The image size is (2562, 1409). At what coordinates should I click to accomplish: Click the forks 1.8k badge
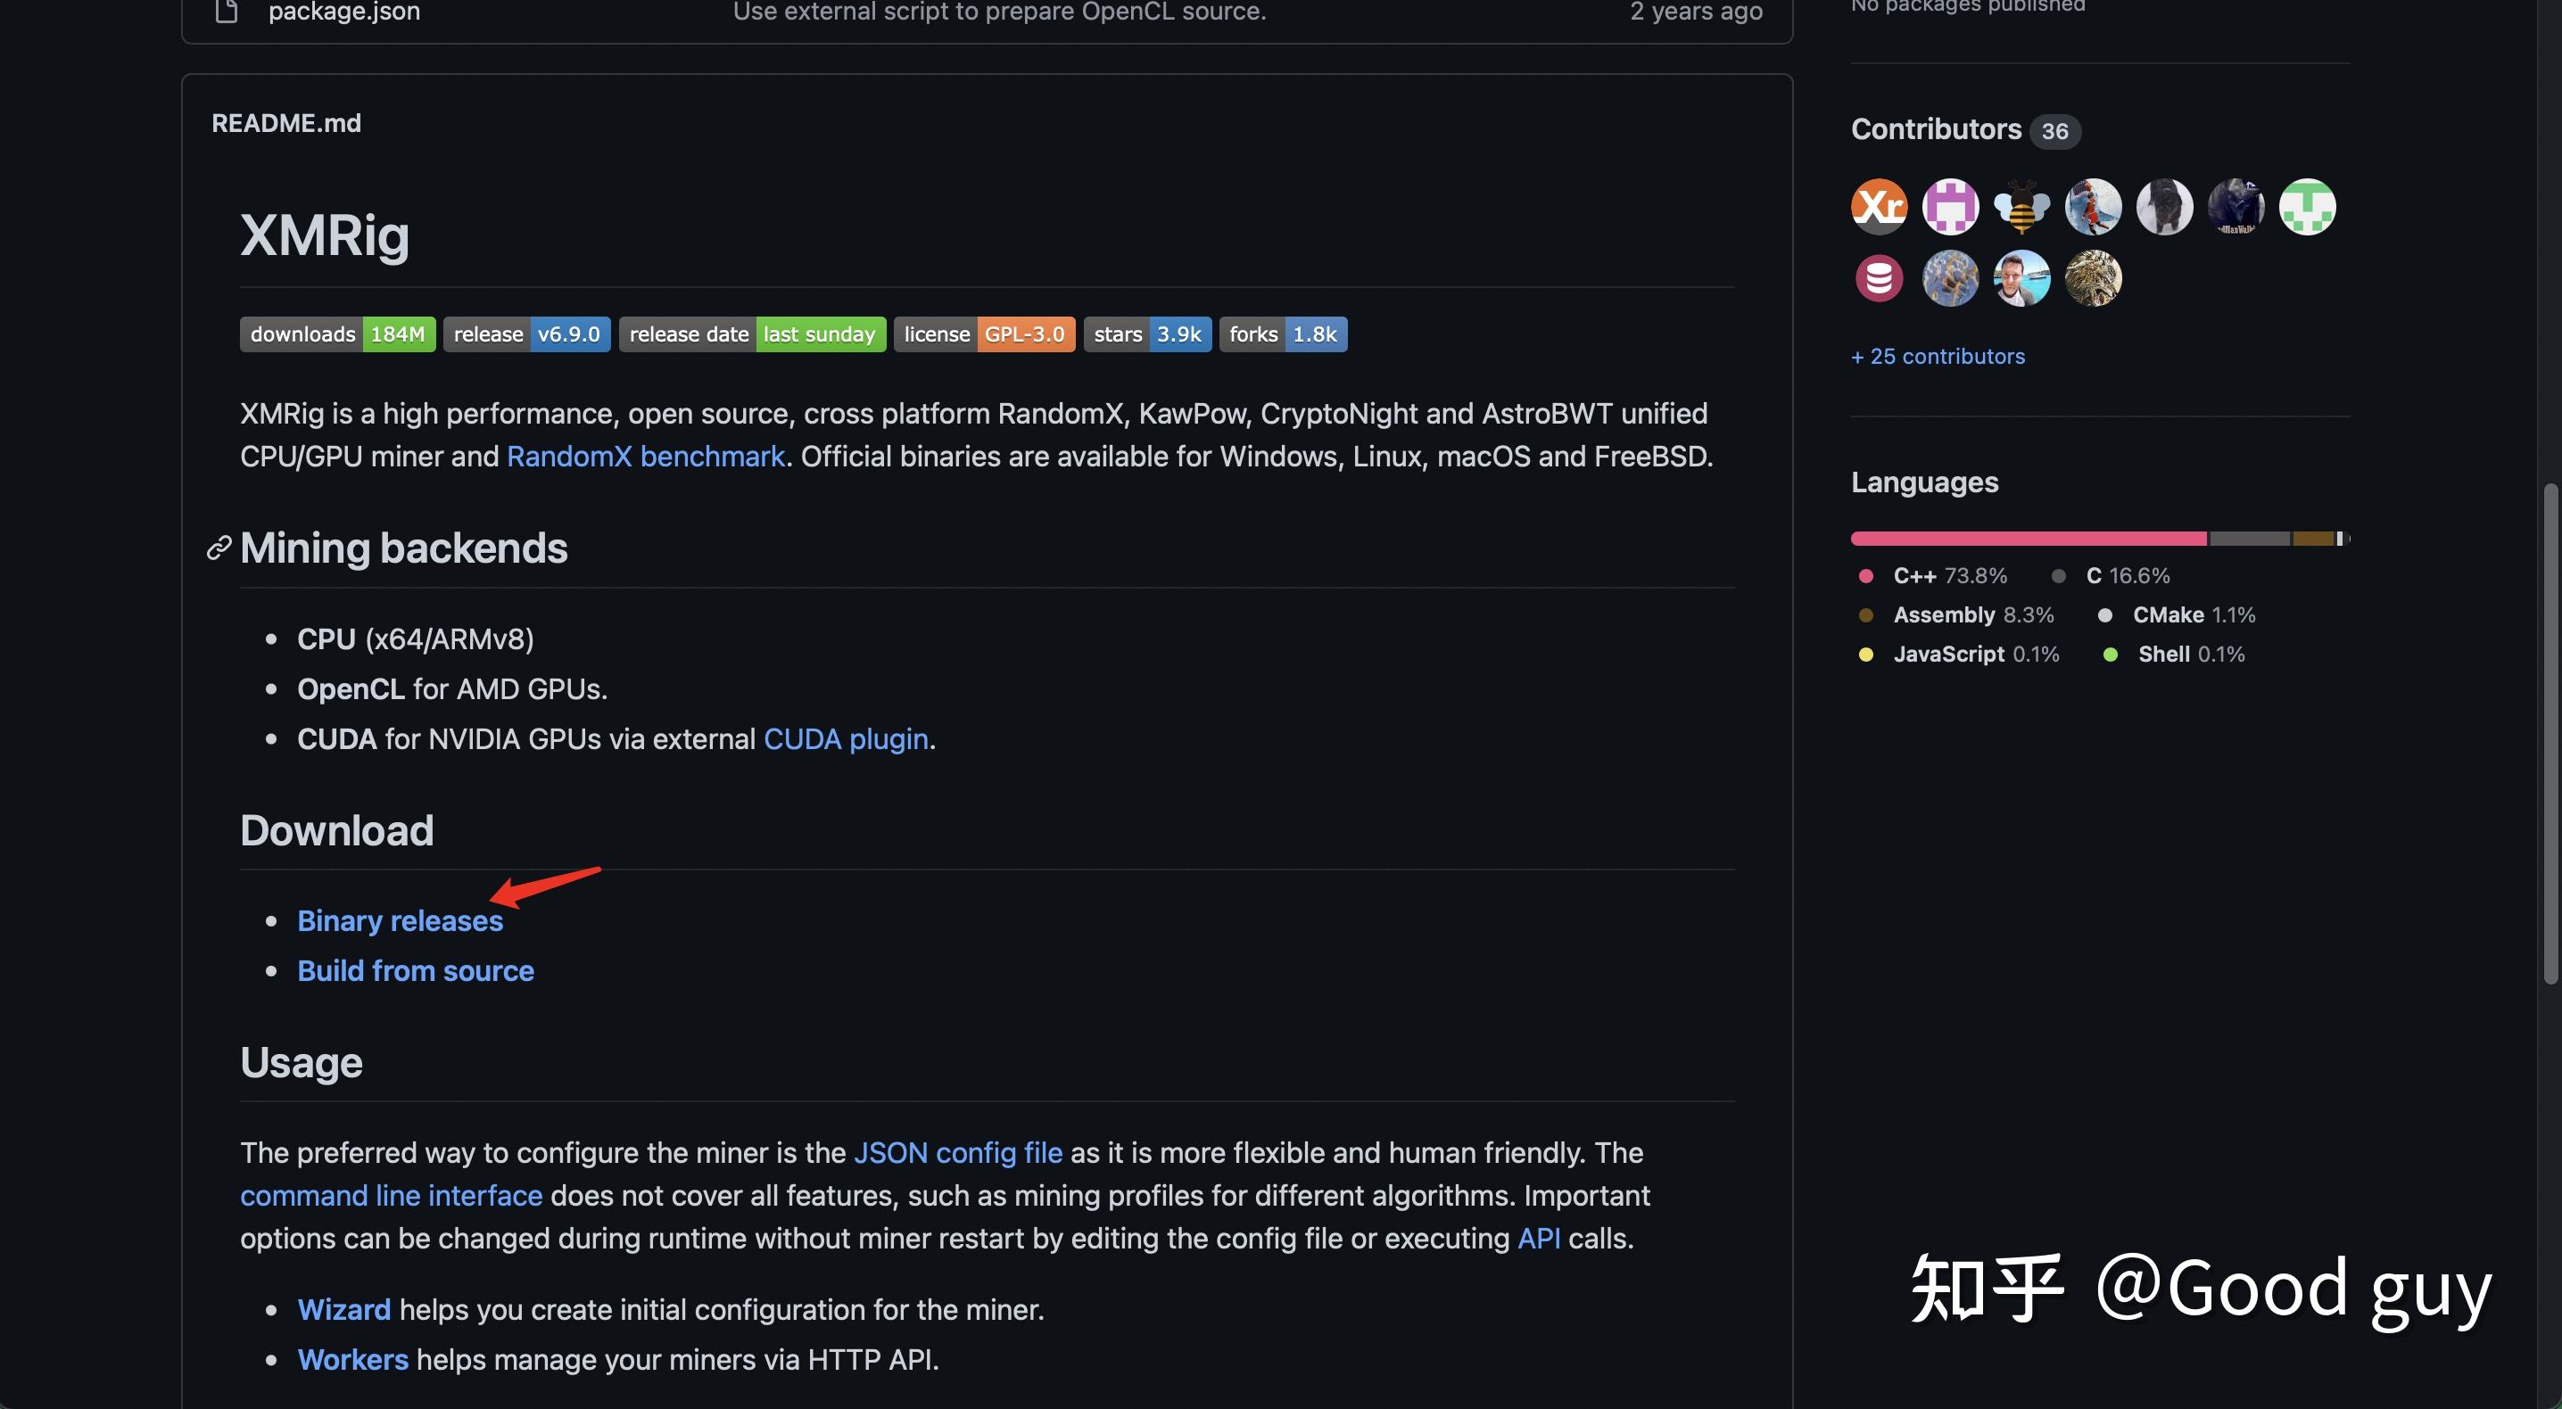click(1282, 334)
